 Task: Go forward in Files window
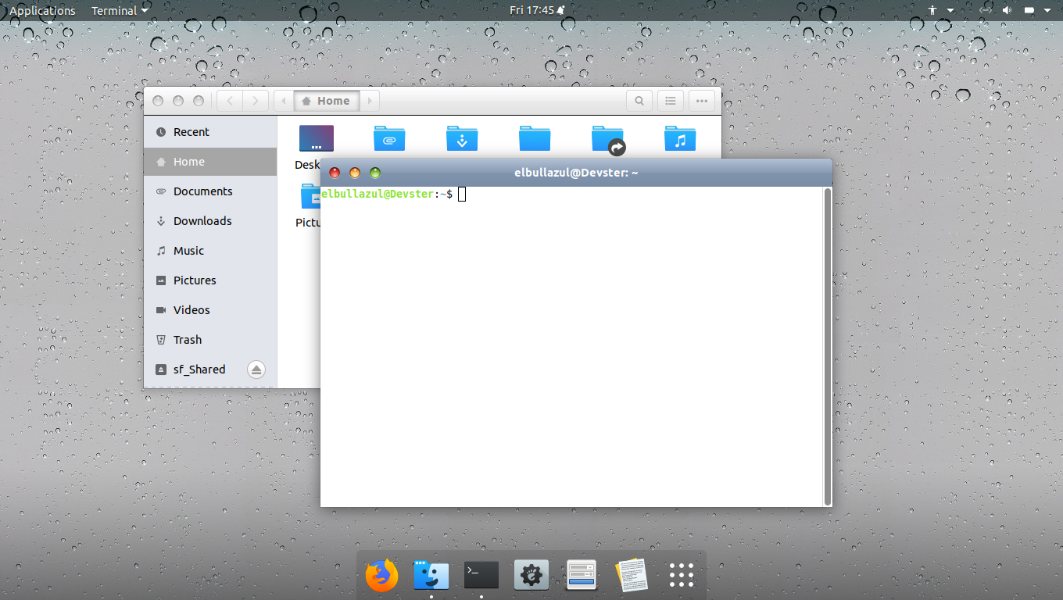pos(256,101)
